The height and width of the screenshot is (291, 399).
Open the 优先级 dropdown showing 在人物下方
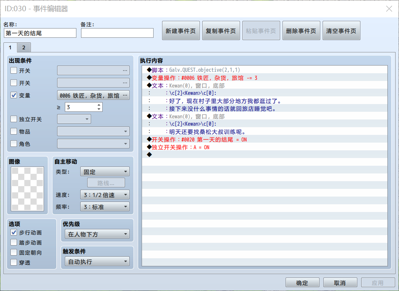click(x=97, y=234)
